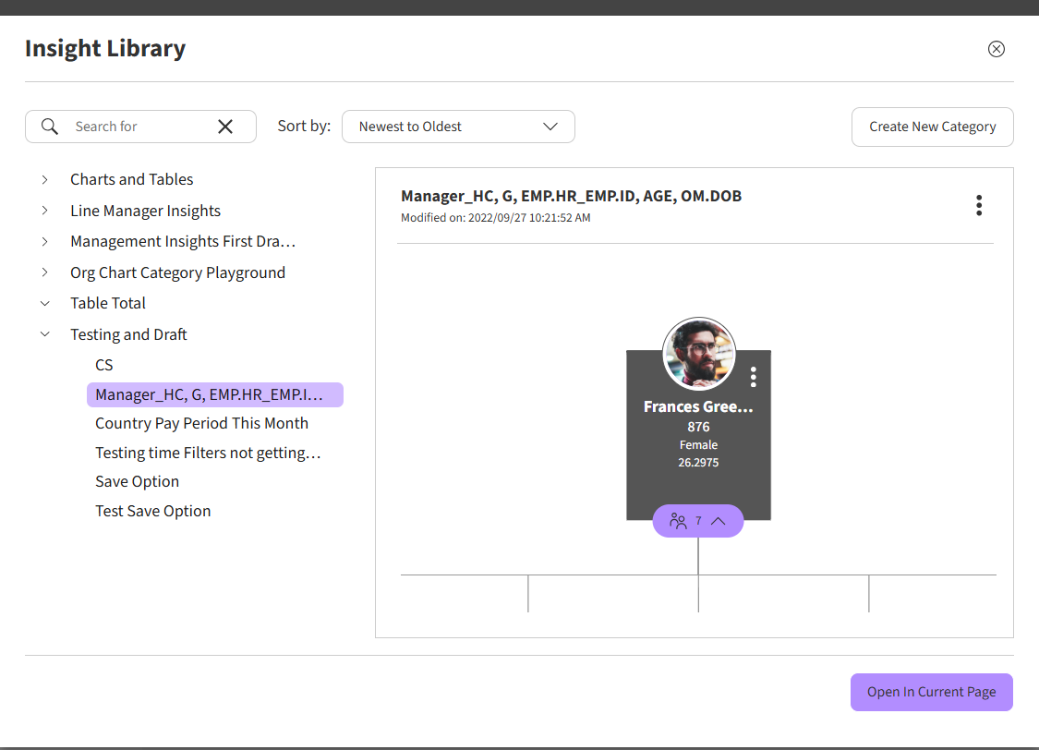The image size is (1039, 750).
Task: Clear the search field with X icon
Action: [x=224, y=127]
